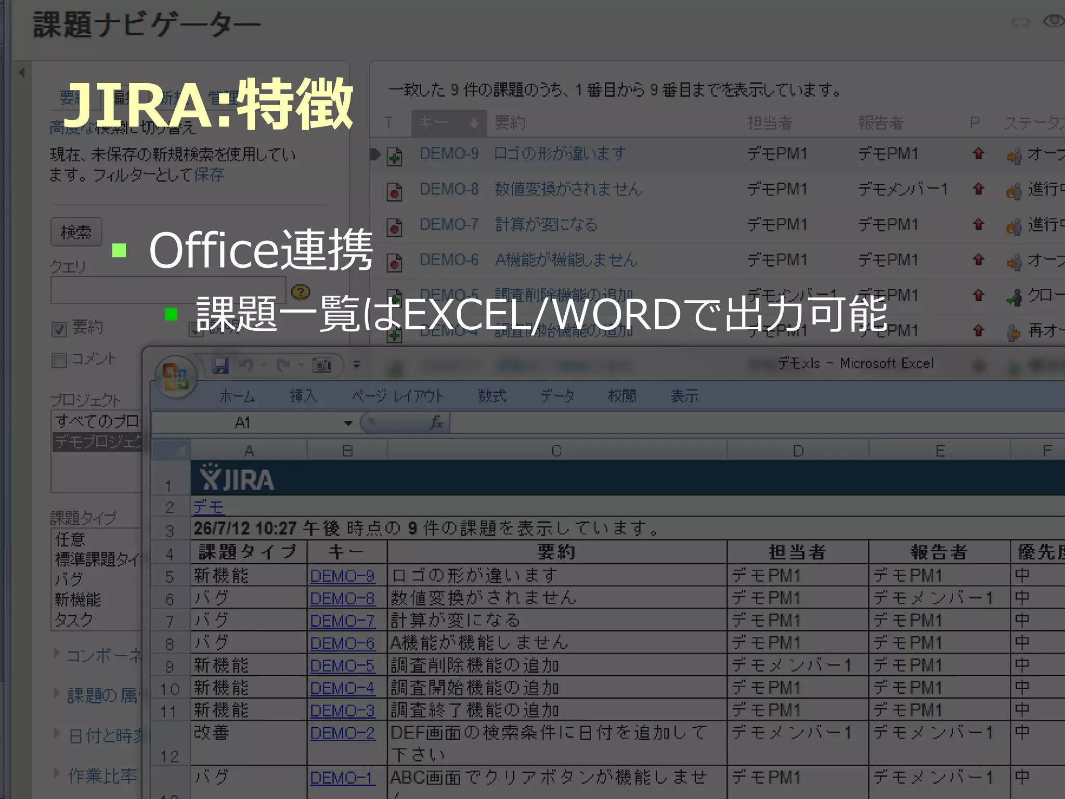Click priority arrow icon in DEMO-6 row
This screenshot has width=1065, height=799.
(x=979, y=260)
